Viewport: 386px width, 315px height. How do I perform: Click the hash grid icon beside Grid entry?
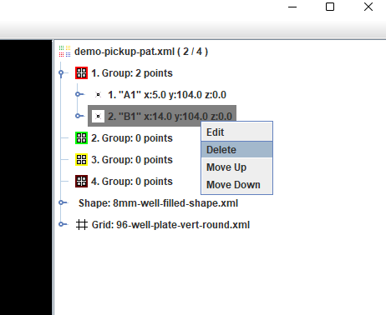tap(82, 225)
